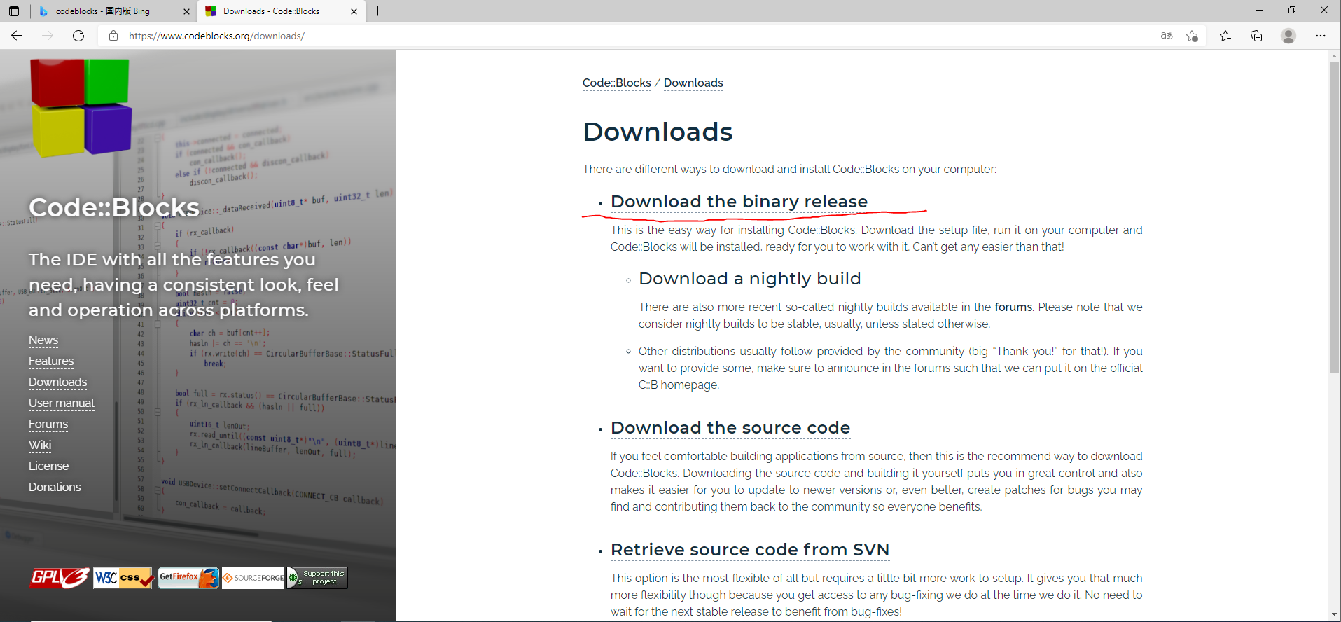This screenshot has height=622, width=1341.
Task: Open the collections icon
Action: 1256,36
